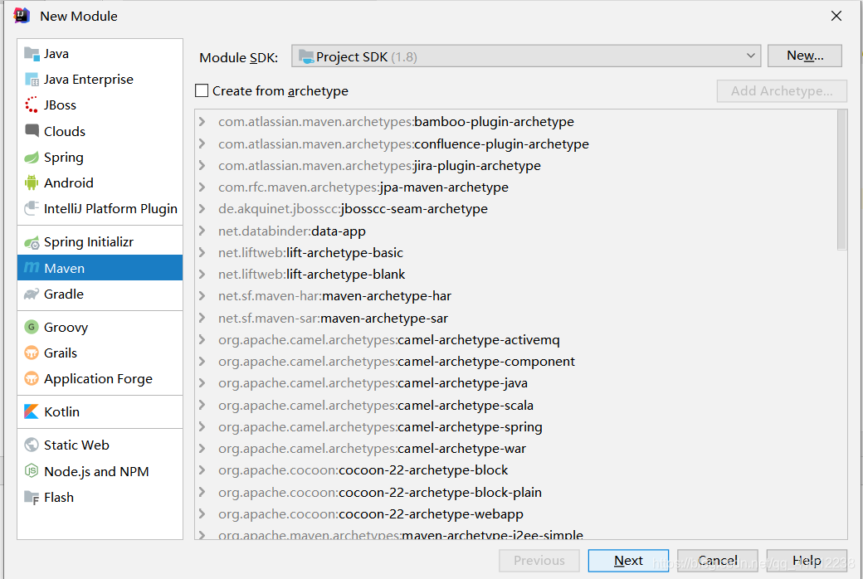Expand the bamboo-plugin-archetype entry
Image resolution: width=863 pixels, height=579 pixels.
click(x=202, y=122)
